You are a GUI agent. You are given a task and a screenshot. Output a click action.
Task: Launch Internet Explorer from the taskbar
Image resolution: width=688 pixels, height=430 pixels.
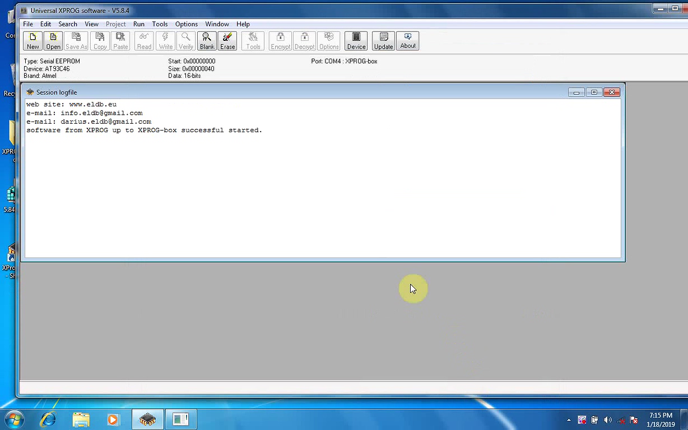pyautogui.click(x=49, y=419)
